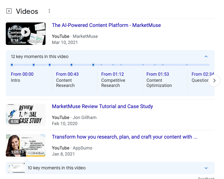Open The AI-Powered Content Platform - MarketMuse link
Screen dimensions: 224x179
[x=106, y=25]
